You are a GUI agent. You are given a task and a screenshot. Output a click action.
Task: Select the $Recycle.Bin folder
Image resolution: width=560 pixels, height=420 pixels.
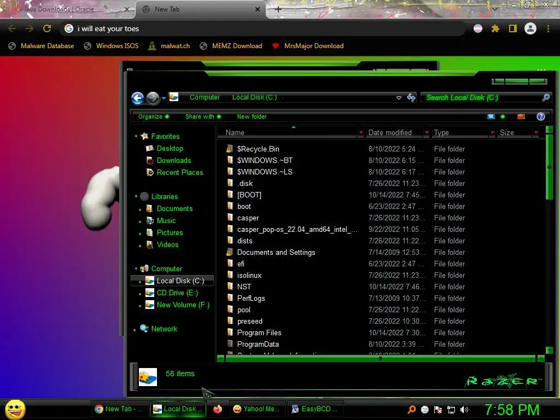pos(258,149)
